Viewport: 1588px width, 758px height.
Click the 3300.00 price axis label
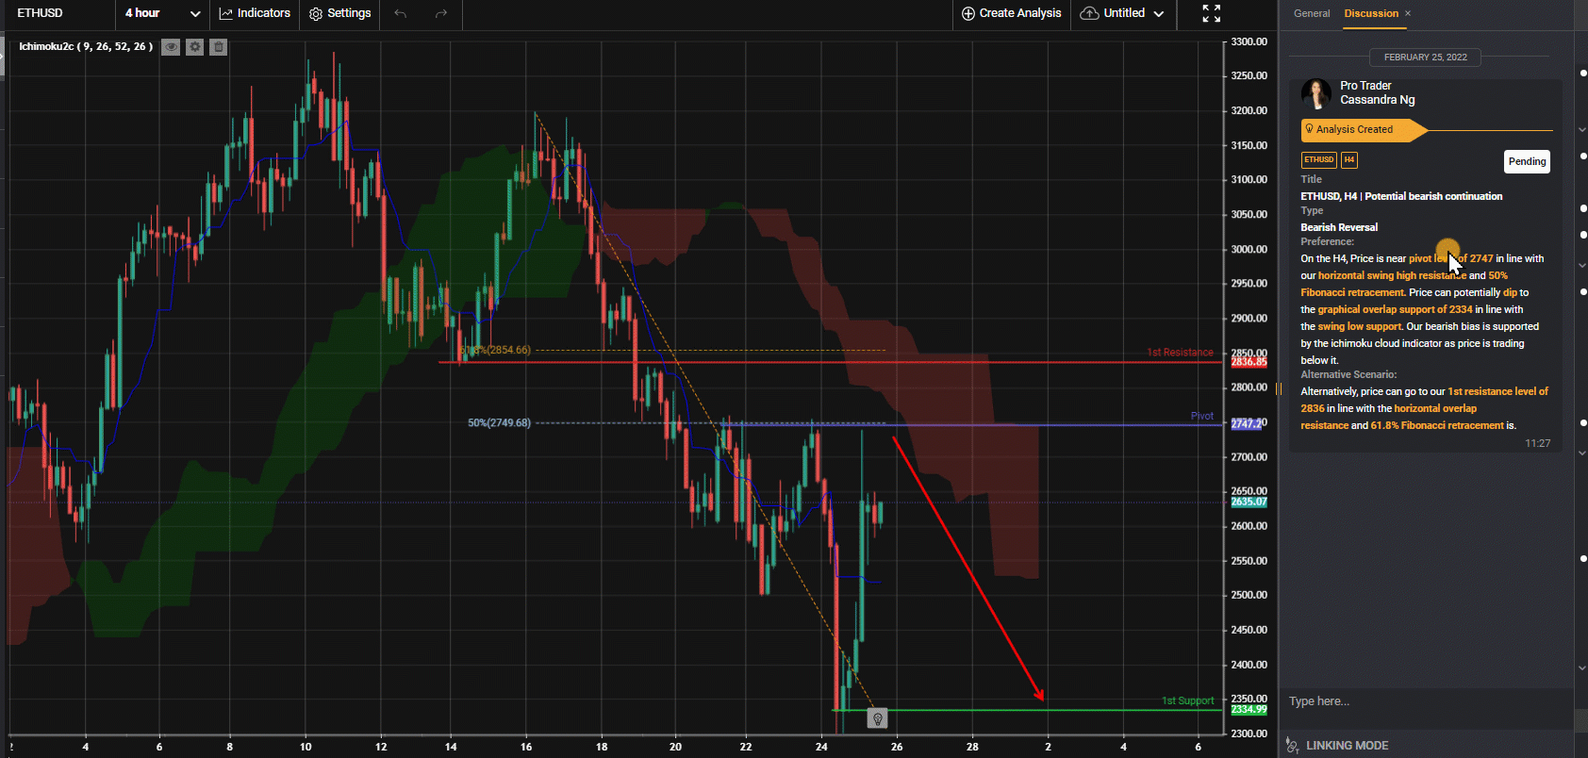[x=1249, y=41]
